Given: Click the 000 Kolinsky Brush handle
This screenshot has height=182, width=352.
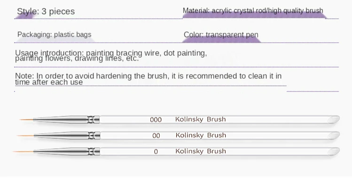Looking at the screenshot, I should click(219, 120).
